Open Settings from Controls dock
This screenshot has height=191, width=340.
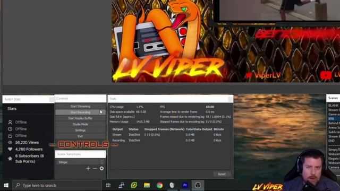[x=80, y=130]
